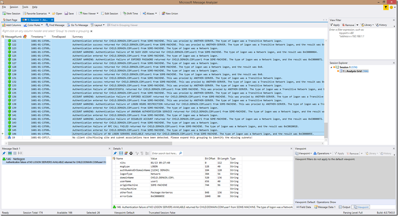398x216 pixels.
Task: Click the ellipsis brackets icon in Message Stack
Action: (20, 153)
